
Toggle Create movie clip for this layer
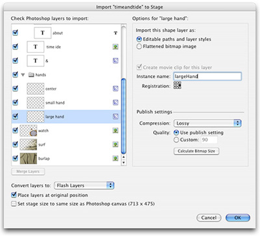139,67
